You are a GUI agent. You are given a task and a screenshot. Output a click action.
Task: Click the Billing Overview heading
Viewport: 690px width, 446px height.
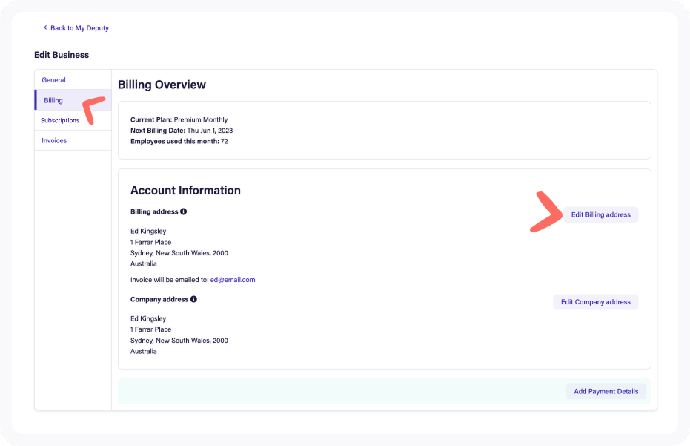tap(162, 85)
